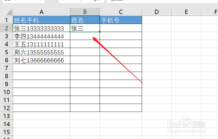Select row 3 header
The width and height of the screenshot is (218, 139).
(x=6, y=36)
